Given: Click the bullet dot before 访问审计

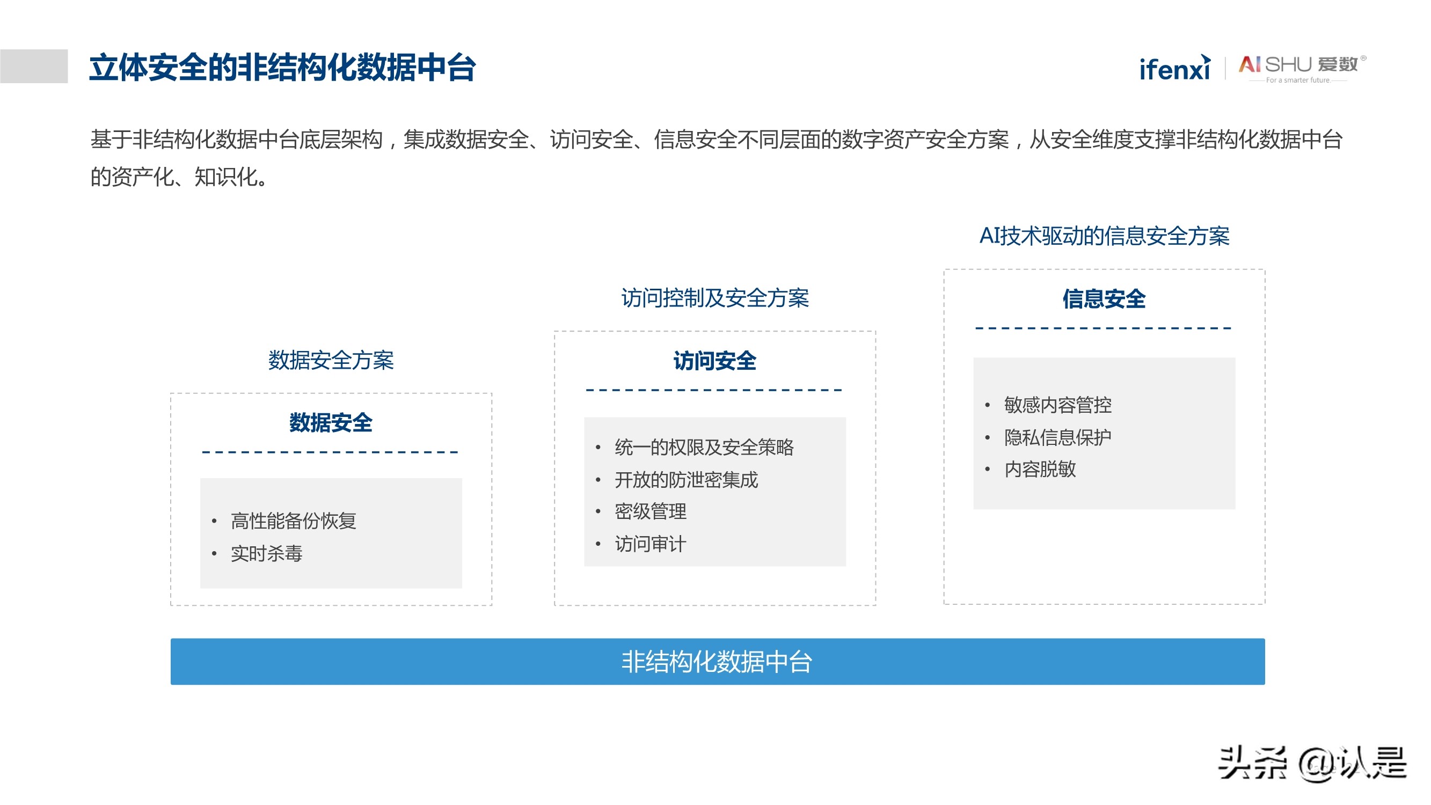Looking at the screenshot, I should 600,544.
